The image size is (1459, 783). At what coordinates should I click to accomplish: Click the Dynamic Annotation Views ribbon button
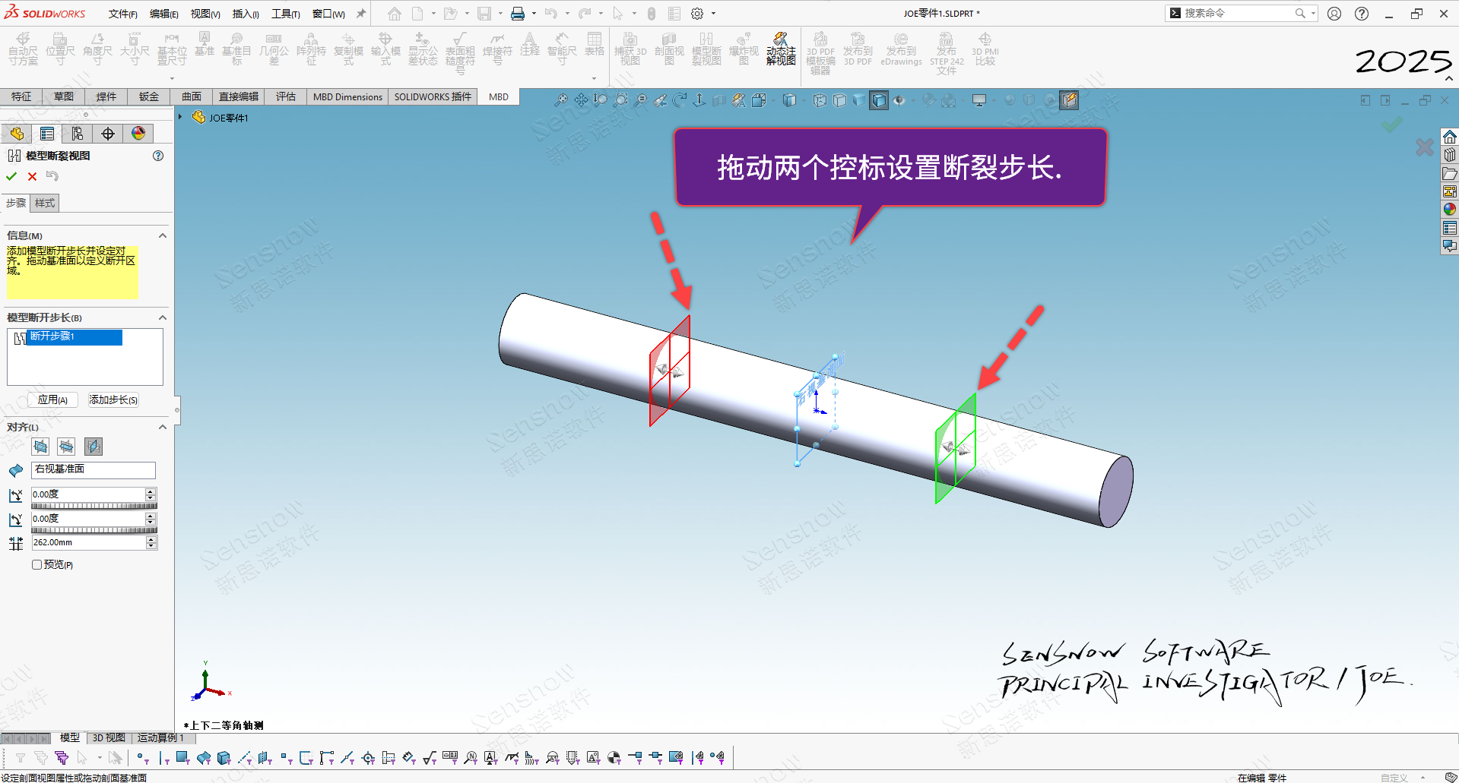click(781, 49)
